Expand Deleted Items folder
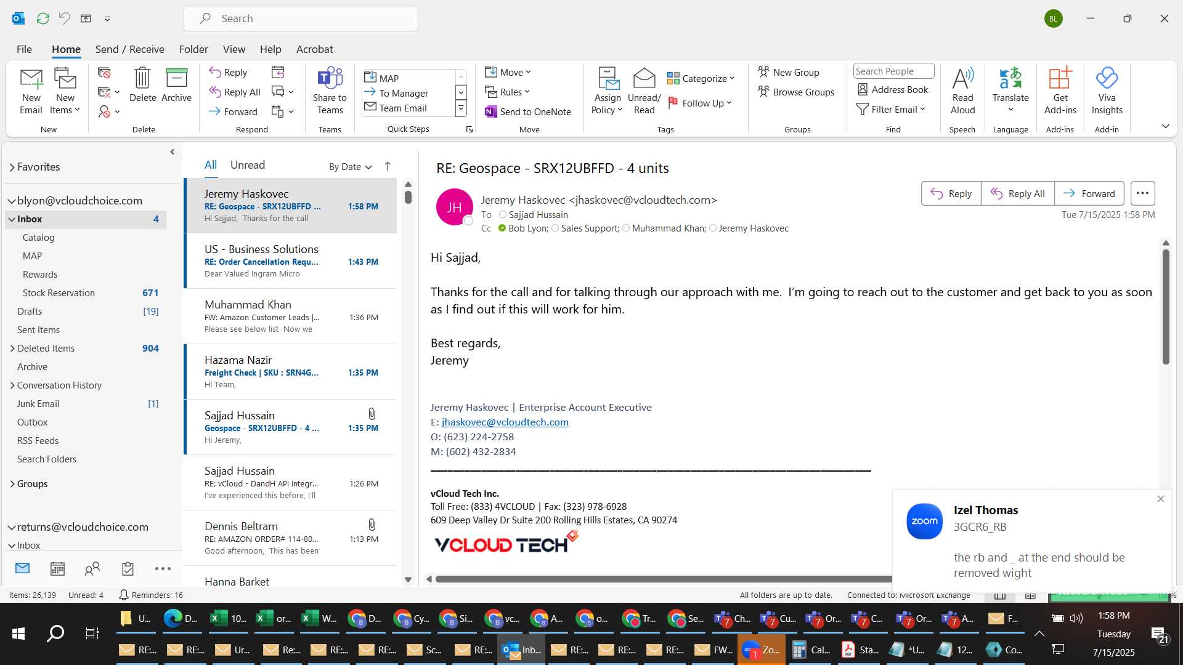The width and height of the screenshot is (1183, 665). (x=12, y=349)
